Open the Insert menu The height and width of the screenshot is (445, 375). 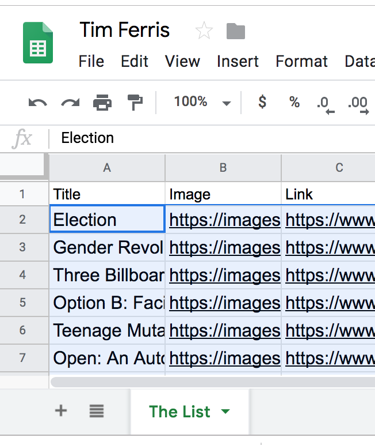click(238, 61)
